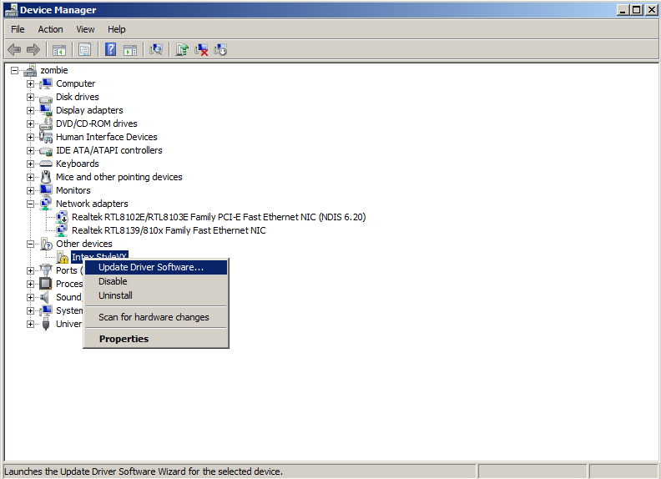Image resolution: width=661 pixels, height=479 pixels.
Task: Click the Uninstall device toolbar icon
Action: click(x=201, y=50)
